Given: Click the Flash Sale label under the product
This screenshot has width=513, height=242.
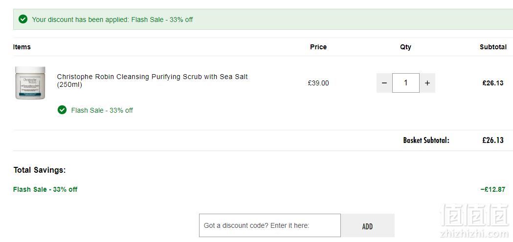Looking at the screenshot, I should [102, 110].
